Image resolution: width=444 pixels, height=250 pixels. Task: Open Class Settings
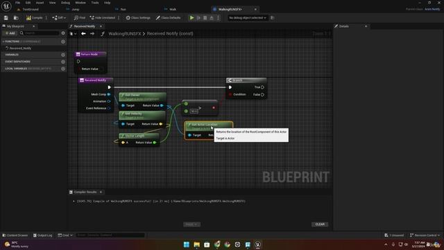tap(138, 18)
